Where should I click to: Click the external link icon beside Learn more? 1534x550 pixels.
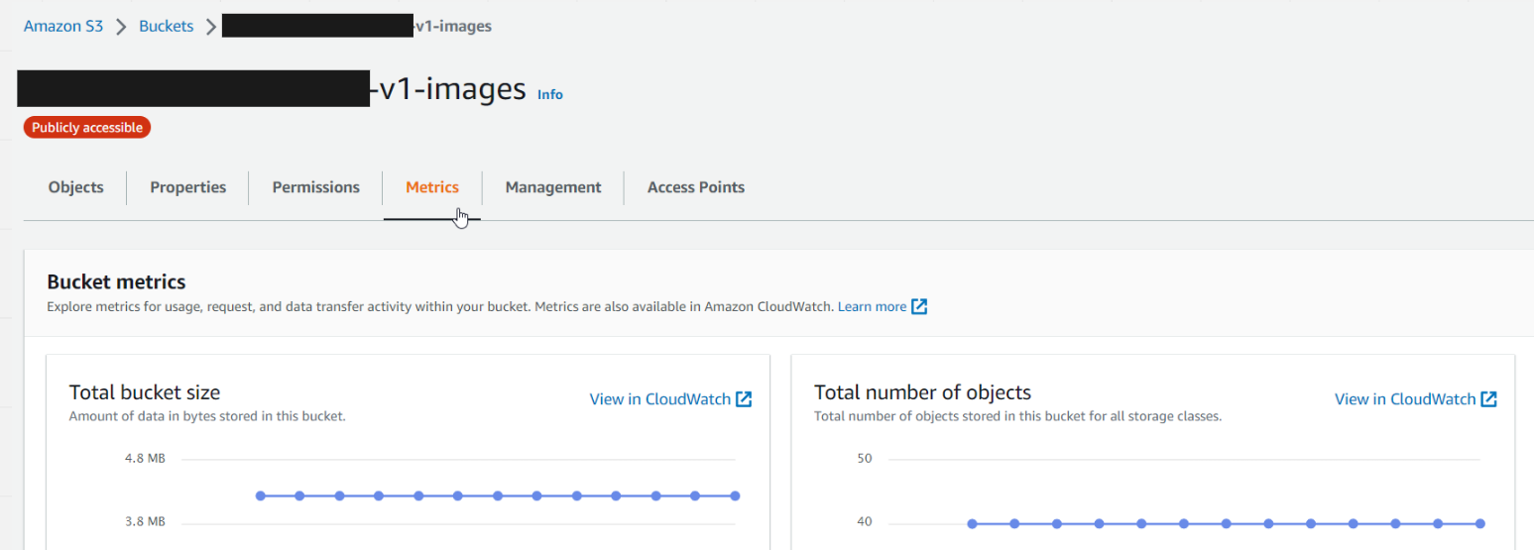coord(919,306)
